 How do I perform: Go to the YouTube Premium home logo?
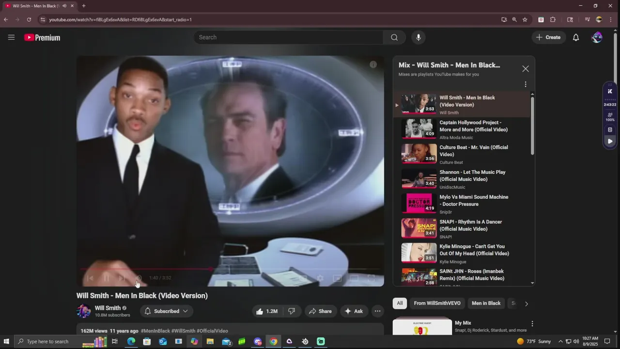click(x=42, y=37)
